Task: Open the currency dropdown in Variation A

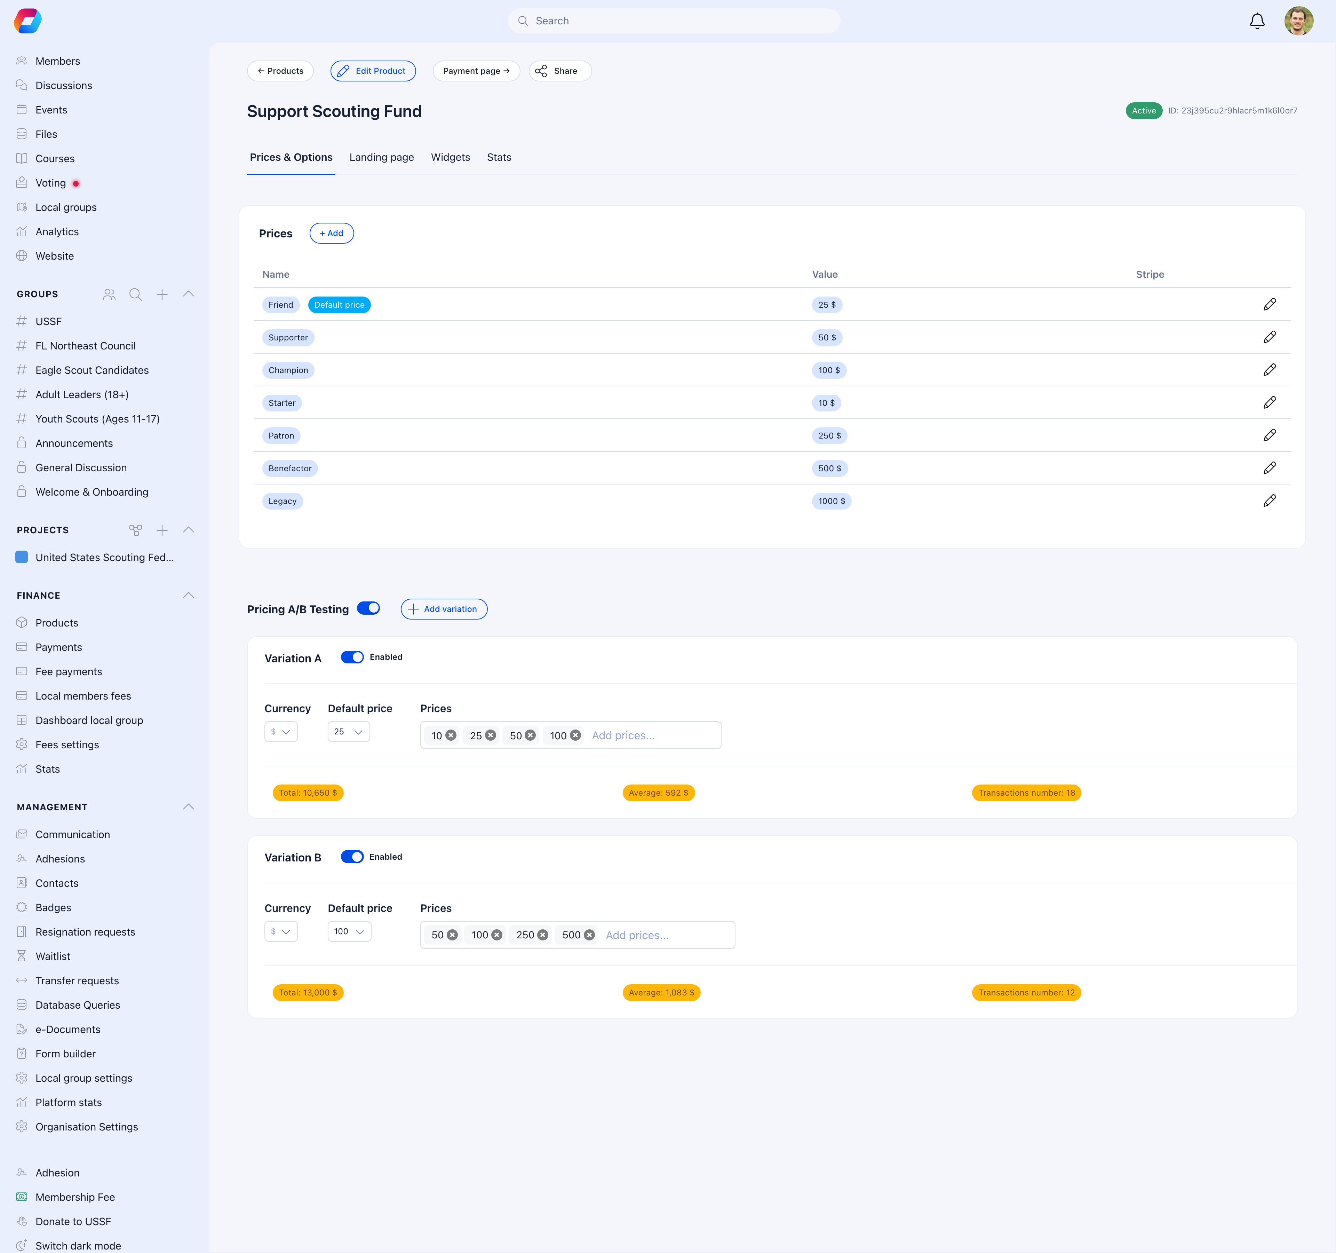Action: click(x=281, y=731)
